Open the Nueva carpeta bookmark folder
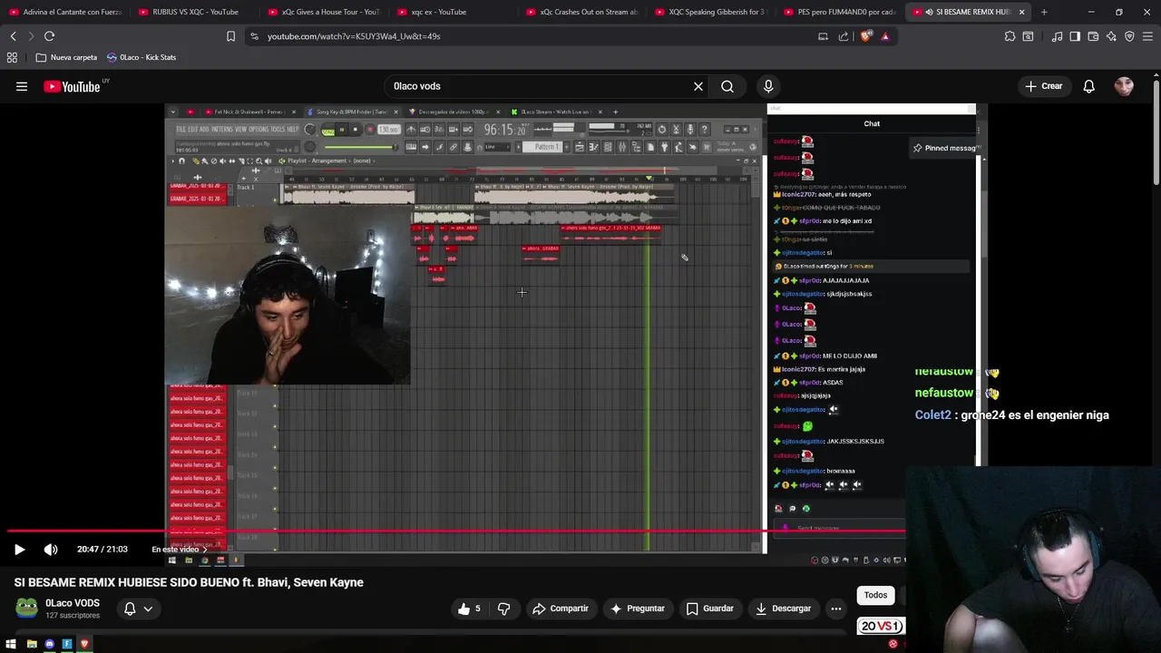Image resolution: width=1161 pixels, height=653 pixels. (x=66, y=57)
